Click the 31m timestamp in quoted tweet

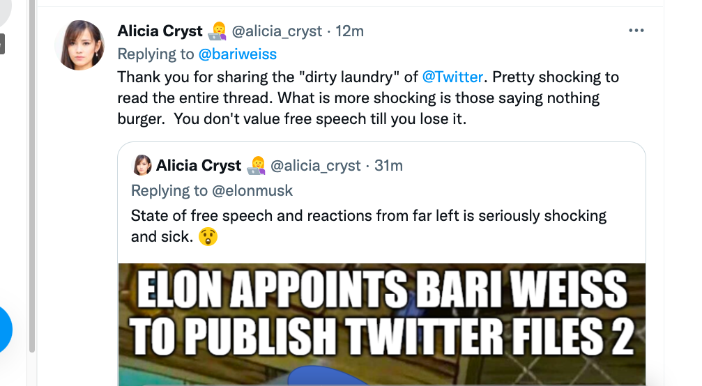click(388, 166)
